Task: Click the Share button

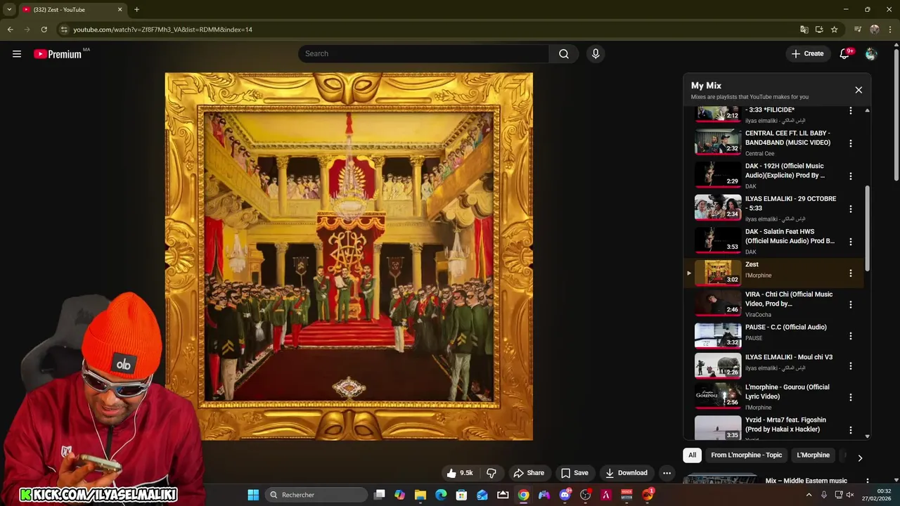Action: (529, 473)
